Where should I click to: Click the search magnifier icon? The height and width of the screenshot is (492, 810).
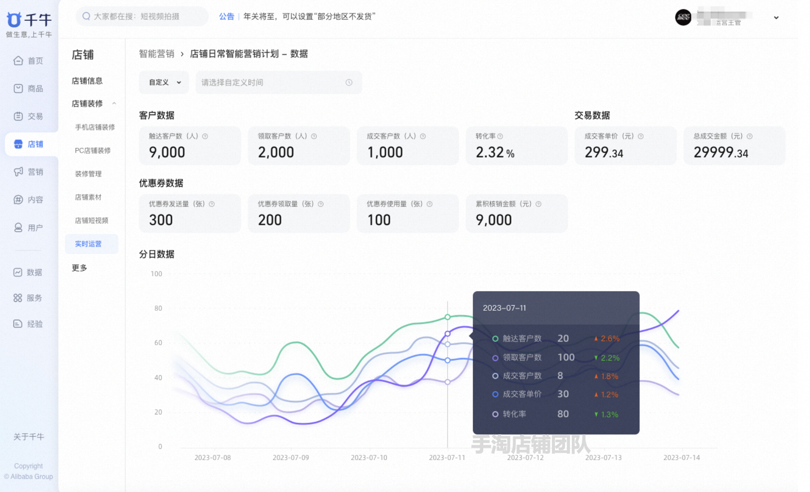(x=86, y=16)
